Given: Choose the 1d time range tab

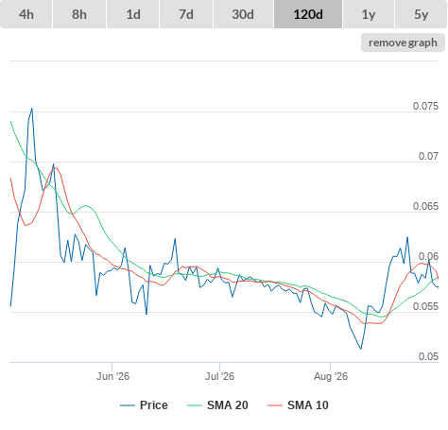Looking at the screenshot, I should coord(133,14).
